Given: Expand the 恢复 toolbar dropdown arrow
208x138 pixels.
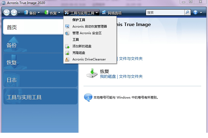Looking at the screenshot, I should [x=59, y=13].
